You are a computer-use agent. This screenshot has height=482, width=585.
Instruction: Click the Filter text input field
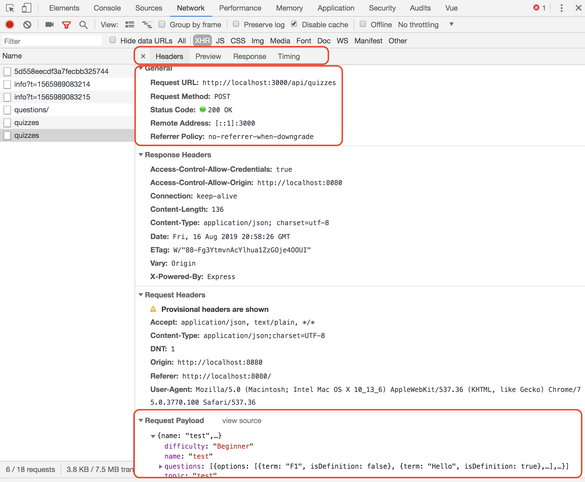coord(52,41)
